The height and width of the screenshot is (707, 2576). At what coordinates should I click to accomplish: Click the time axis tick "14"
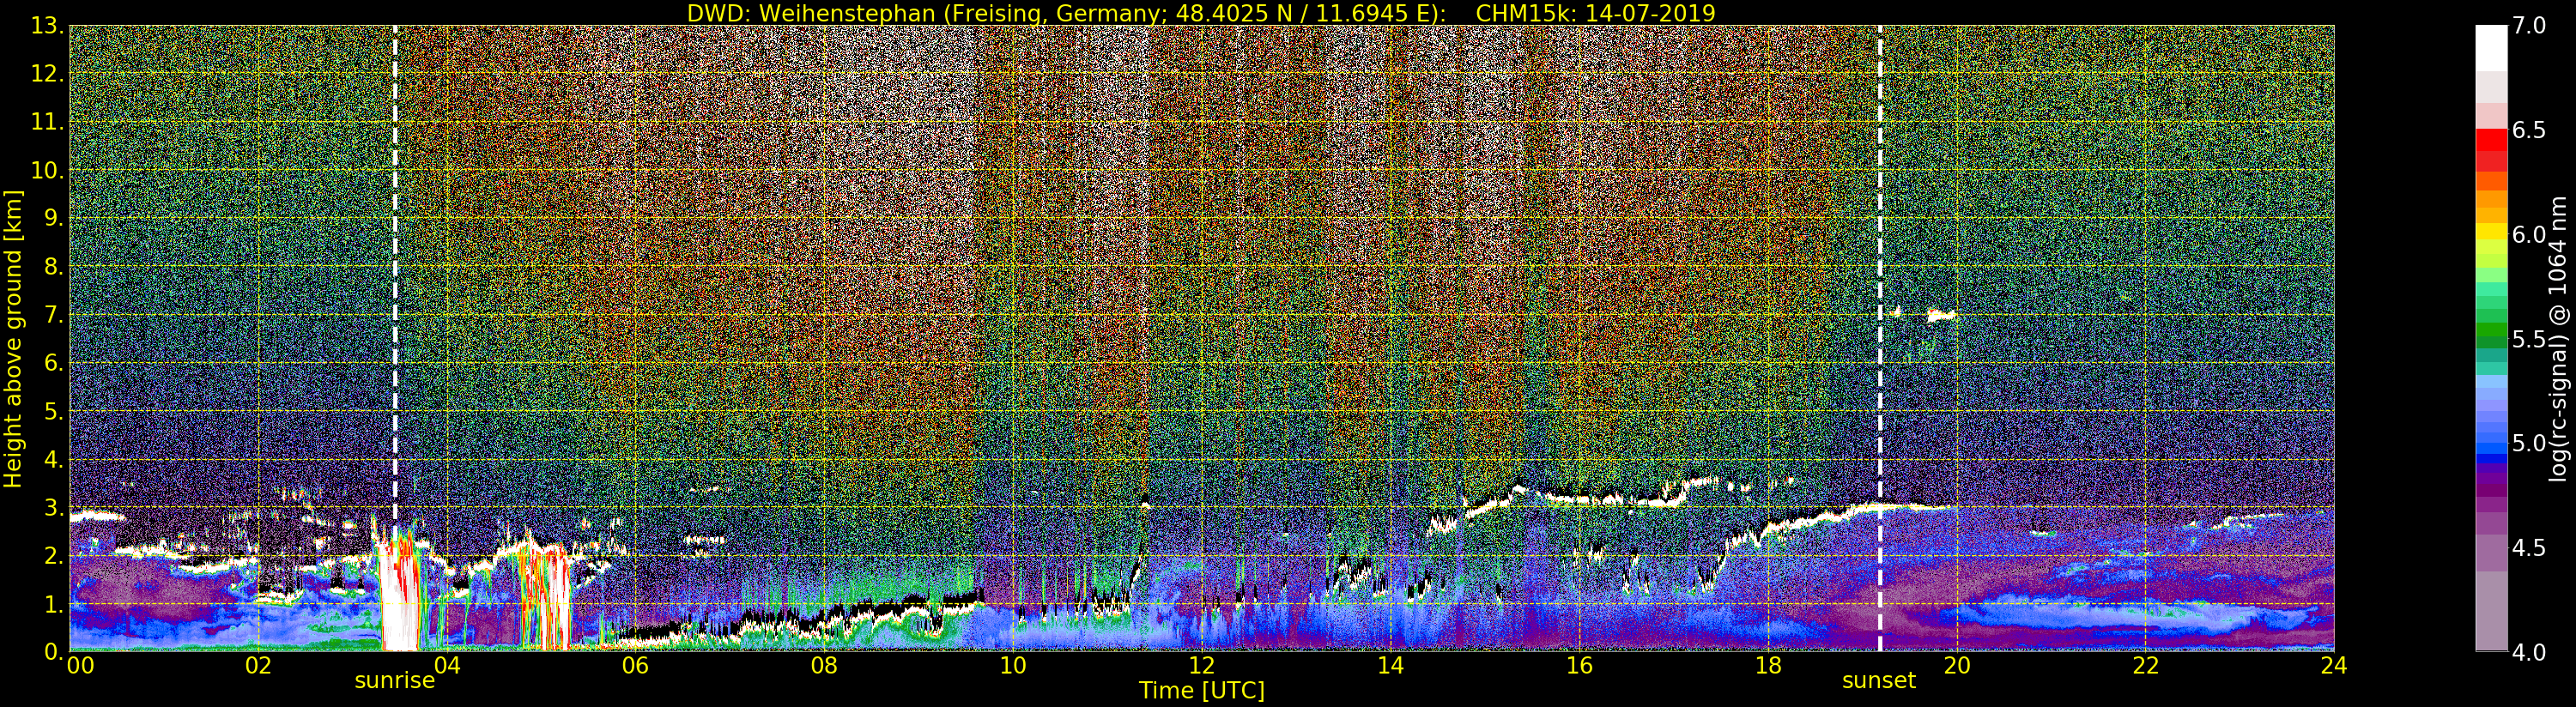click(x=1391, y=666)
